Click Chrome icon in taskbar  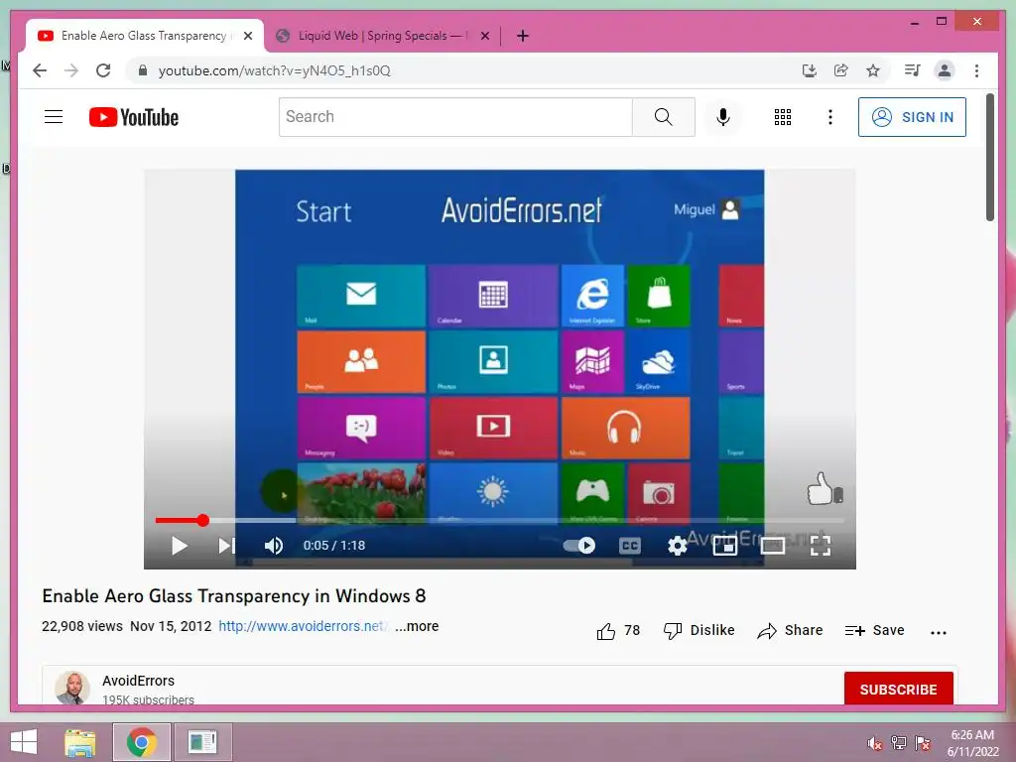pyautogui.click(x=142, y=742)
